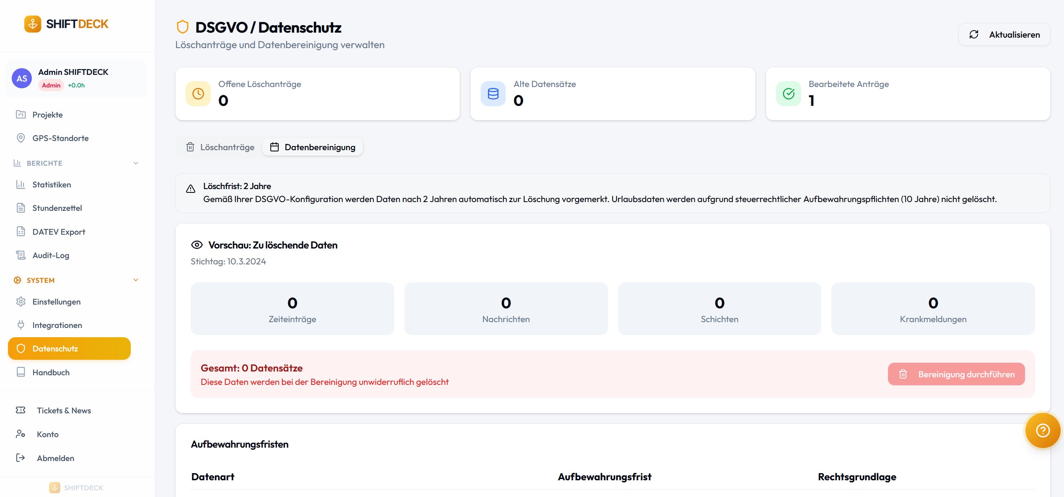The image size is (1064, 497).
Task: Select the Datenbereinigung tab
Action: [313, 147]
